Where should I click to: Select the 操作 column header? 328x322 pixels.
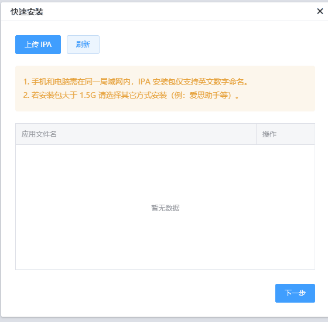pyautogui.click(x=286, y=134)
